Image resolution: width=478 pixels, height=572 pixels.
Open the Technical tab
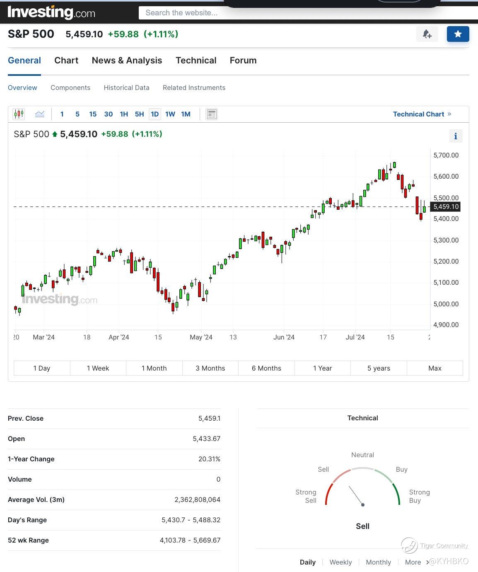(196, 61)
